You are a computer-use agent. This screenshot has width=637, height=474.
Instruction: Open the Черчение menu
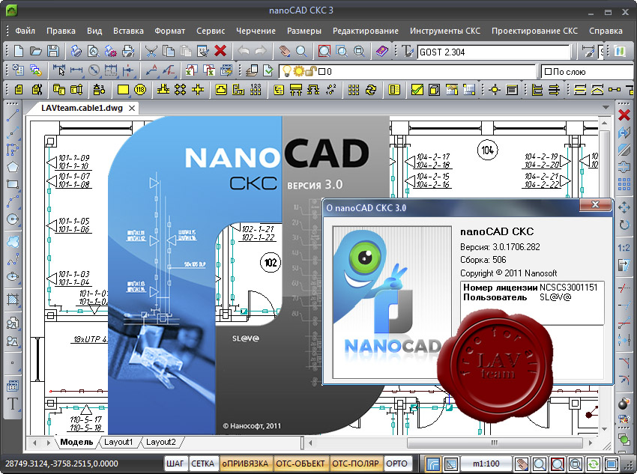point(256,31)
